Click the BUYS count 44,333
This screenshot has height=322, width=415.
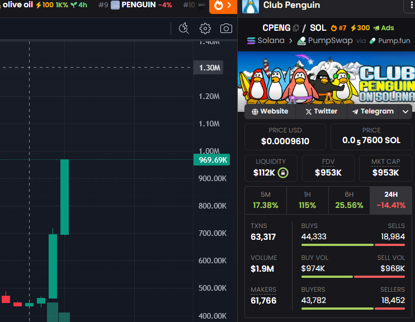pos(314,236)
